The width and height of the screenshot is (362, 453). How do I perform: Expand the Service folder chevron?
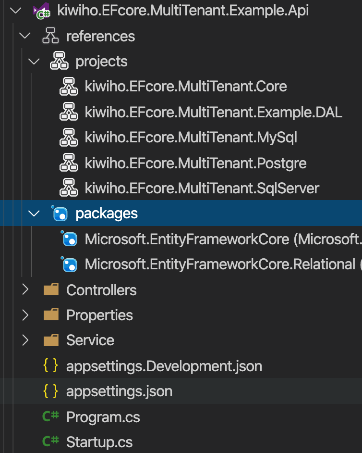click(25, 340)
